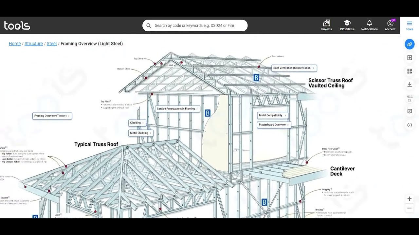
Task: Click the add-to-project plus icon
Action: [410, 58]
